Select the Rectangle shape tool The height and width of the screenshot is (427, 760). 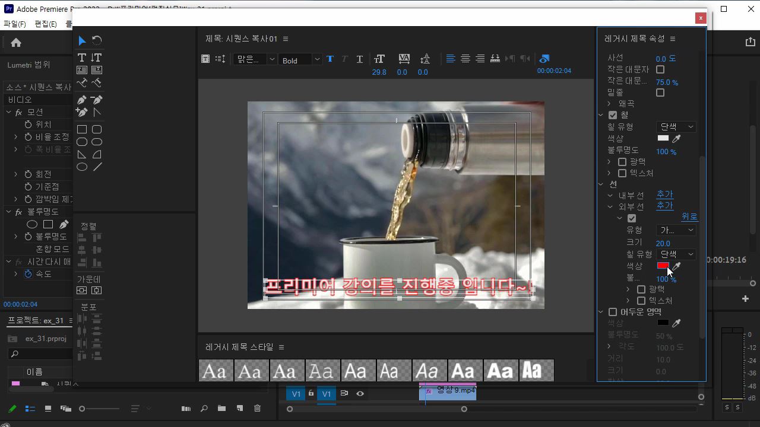82,129
